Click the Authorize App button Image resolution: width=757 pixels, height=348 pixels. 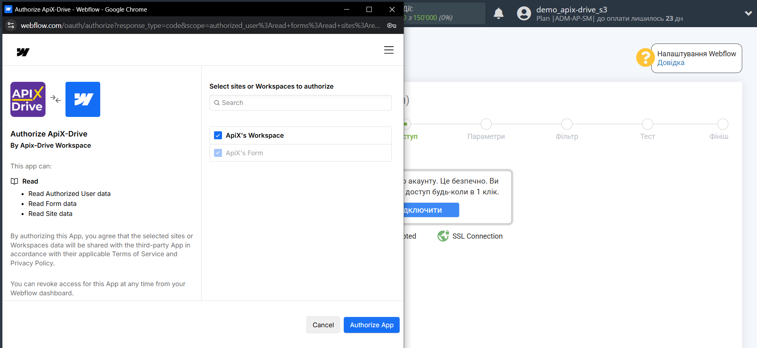pos(372,325)
